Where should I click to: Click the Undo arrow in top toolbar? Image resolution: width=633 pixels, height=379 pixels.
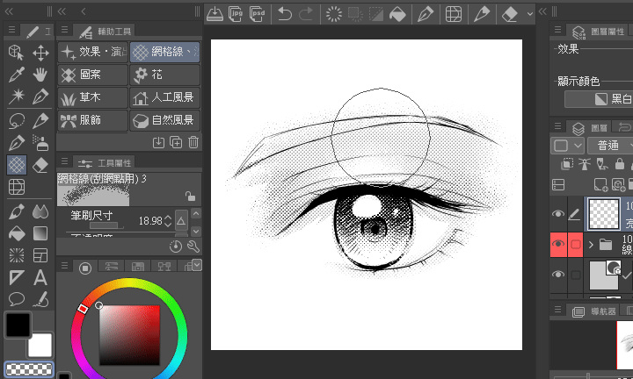[x=284, y=14]
